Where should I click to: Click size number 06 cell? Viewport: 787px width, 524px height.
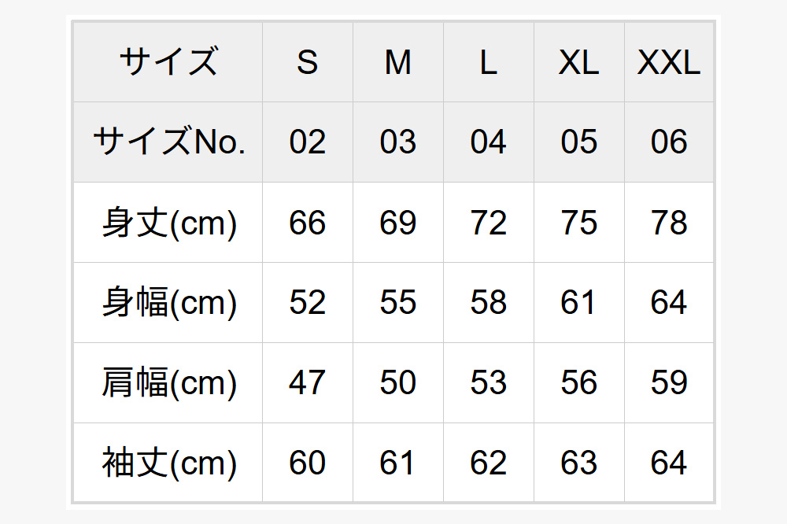coord(669,142)
